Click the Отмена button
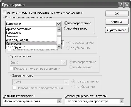131x107 pixels. pyautogui.click(x=117, y=22)
